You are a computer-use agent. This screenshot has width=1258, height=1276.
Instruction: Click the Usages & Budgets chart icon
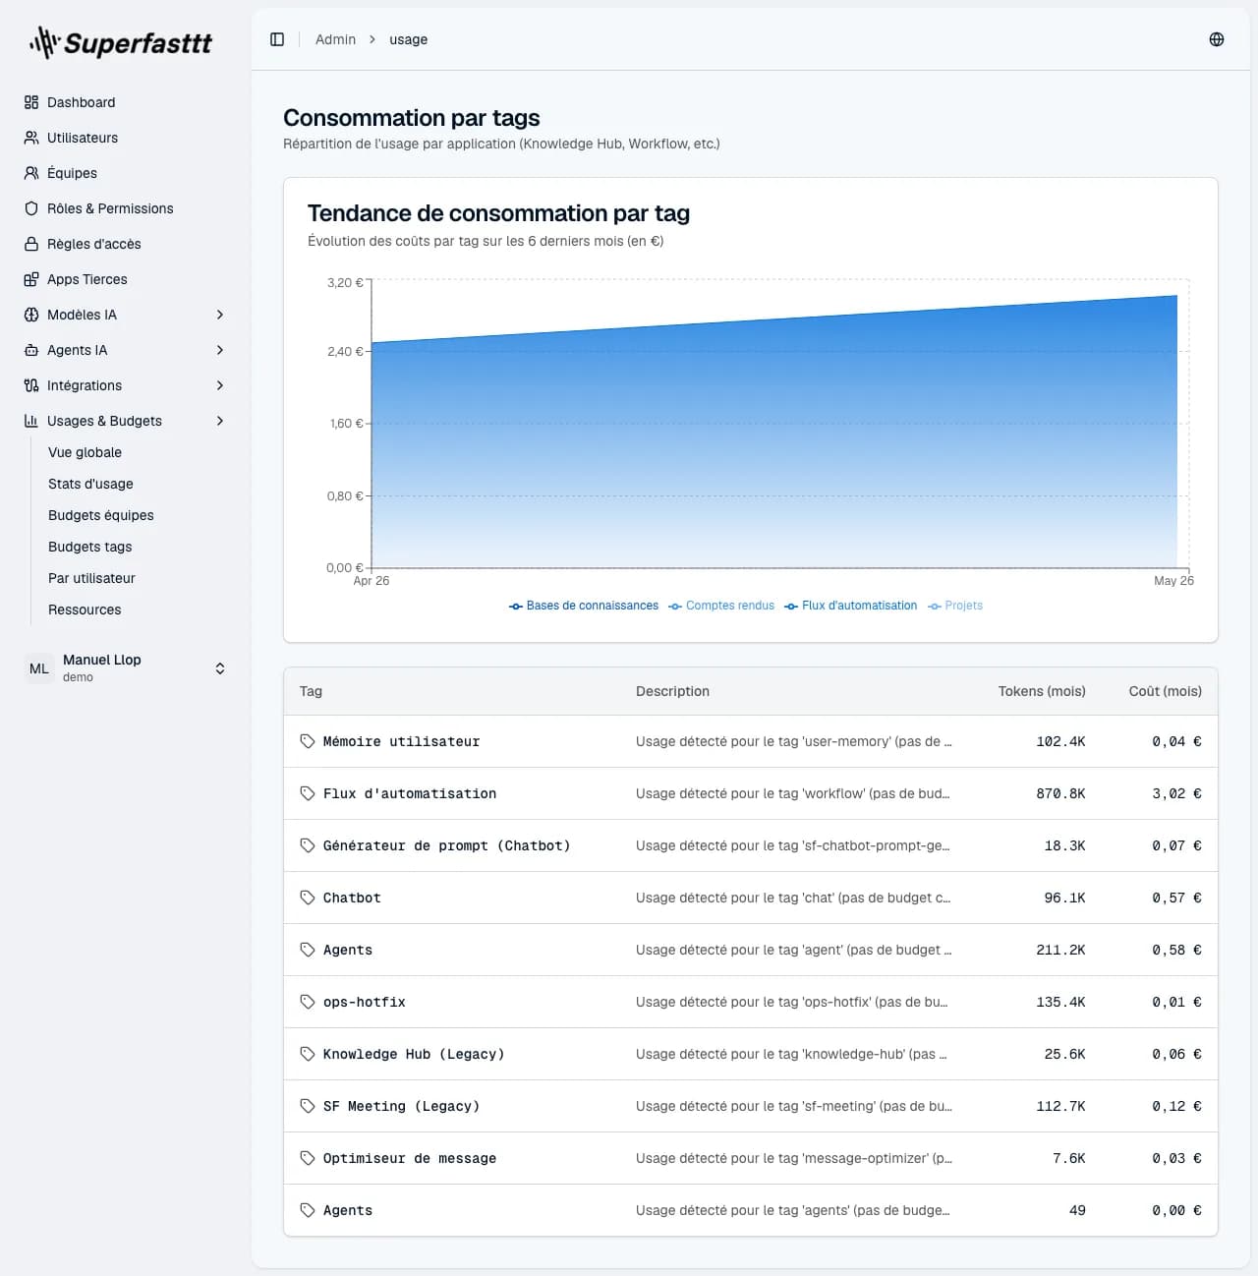pyautogui.click(x=31, y=421)
